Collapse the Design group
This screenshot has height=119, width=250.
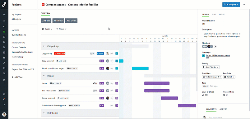pyautogui.click(x=44, y=76)
